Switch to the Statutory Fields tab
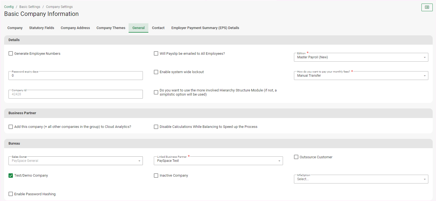436x201 pixels. 42,28
